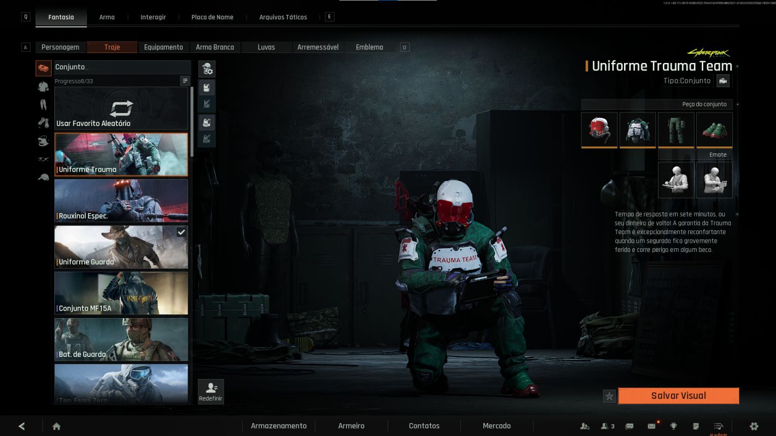The image size is (776, 436).
Task: Open the squad members icon showing 3
Action: (607, 426)
